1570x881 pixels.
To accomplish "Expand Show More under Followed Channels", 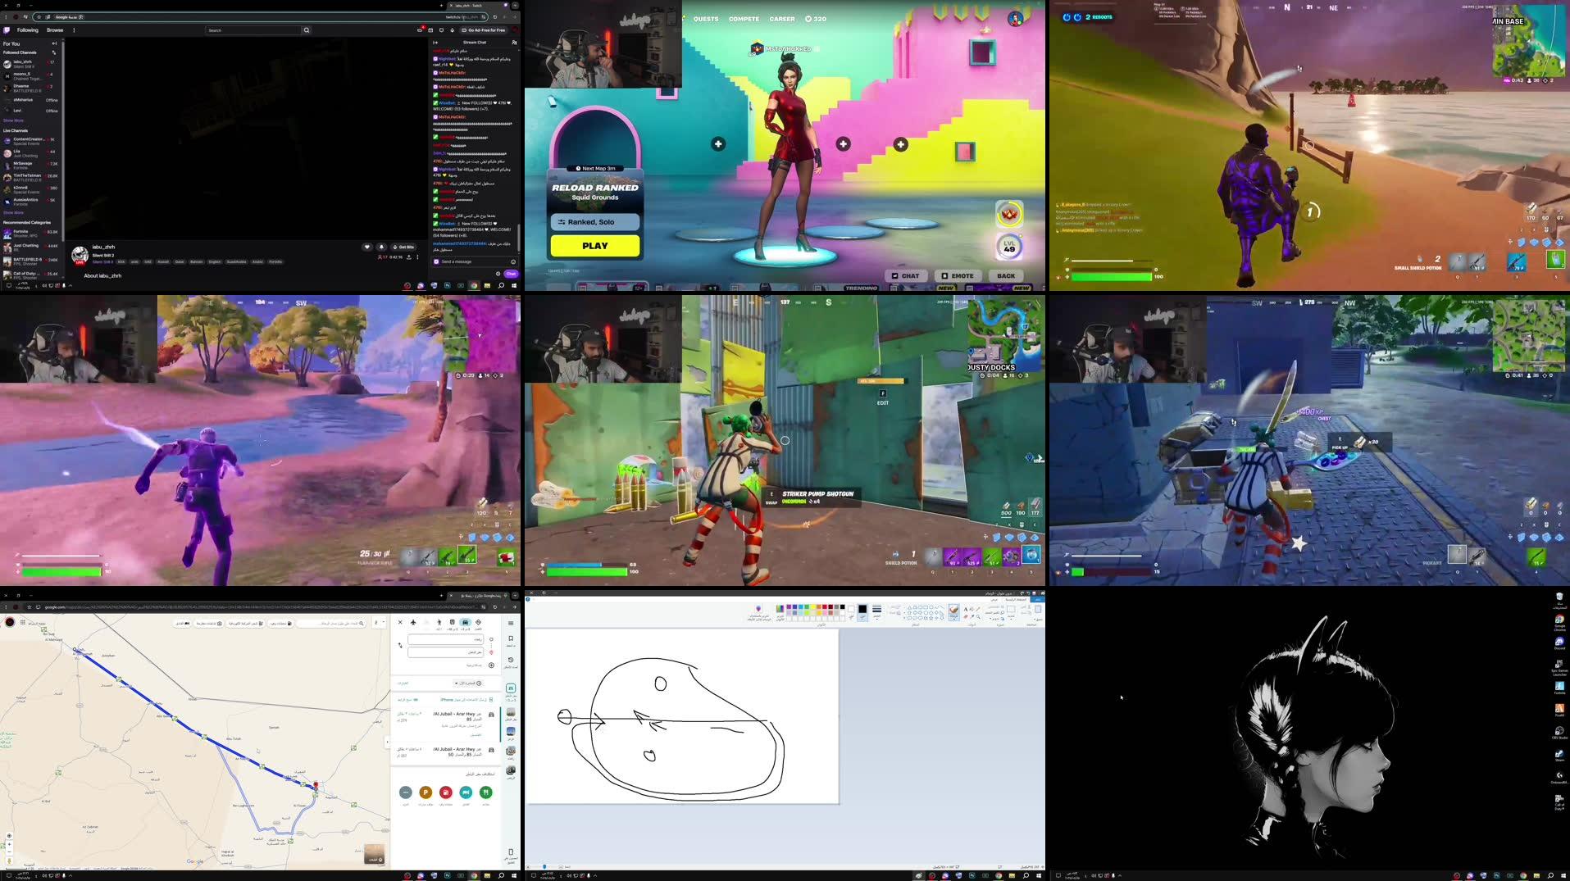I will [x=13, y=120].
